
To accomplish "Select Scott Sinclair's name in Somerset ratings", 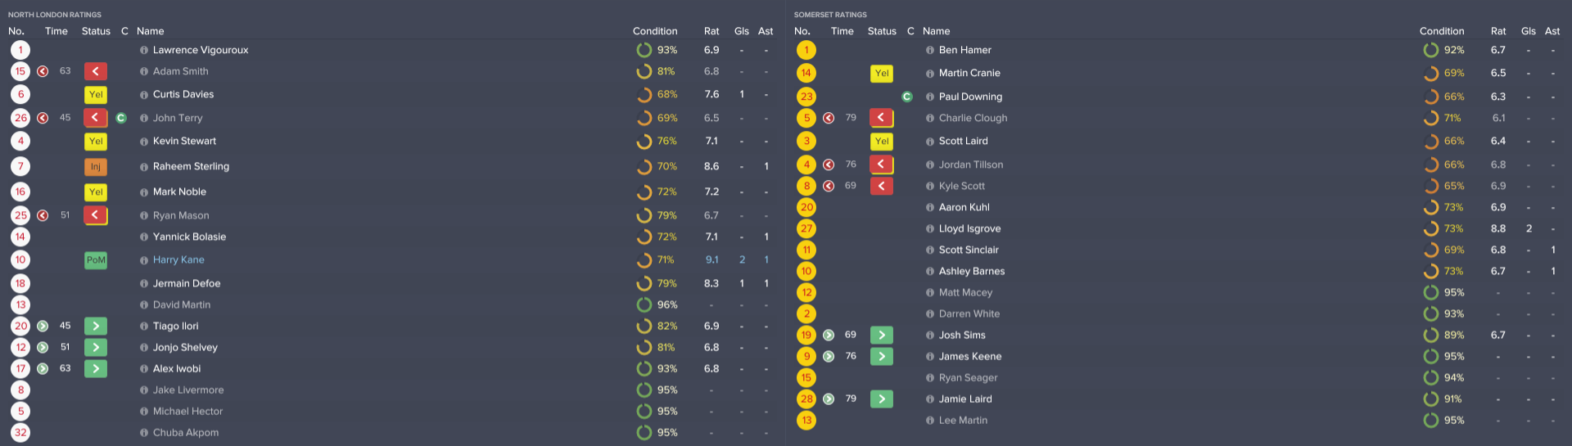I will pos(969,250).
